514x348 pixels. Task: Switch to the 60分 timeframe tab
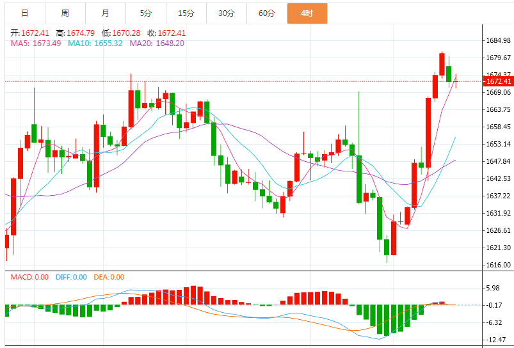click(267, 13)
